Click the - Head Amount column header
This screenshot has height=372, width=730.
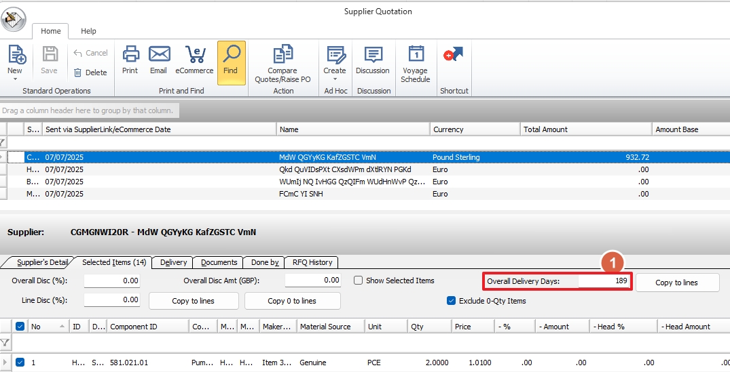[694, 327]
